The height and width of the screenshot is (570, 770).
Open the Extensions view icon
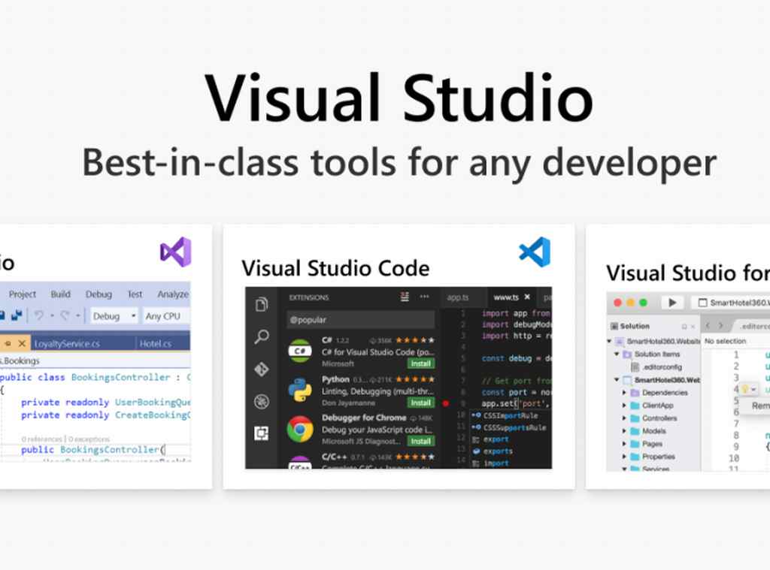[x=261, y=433]
